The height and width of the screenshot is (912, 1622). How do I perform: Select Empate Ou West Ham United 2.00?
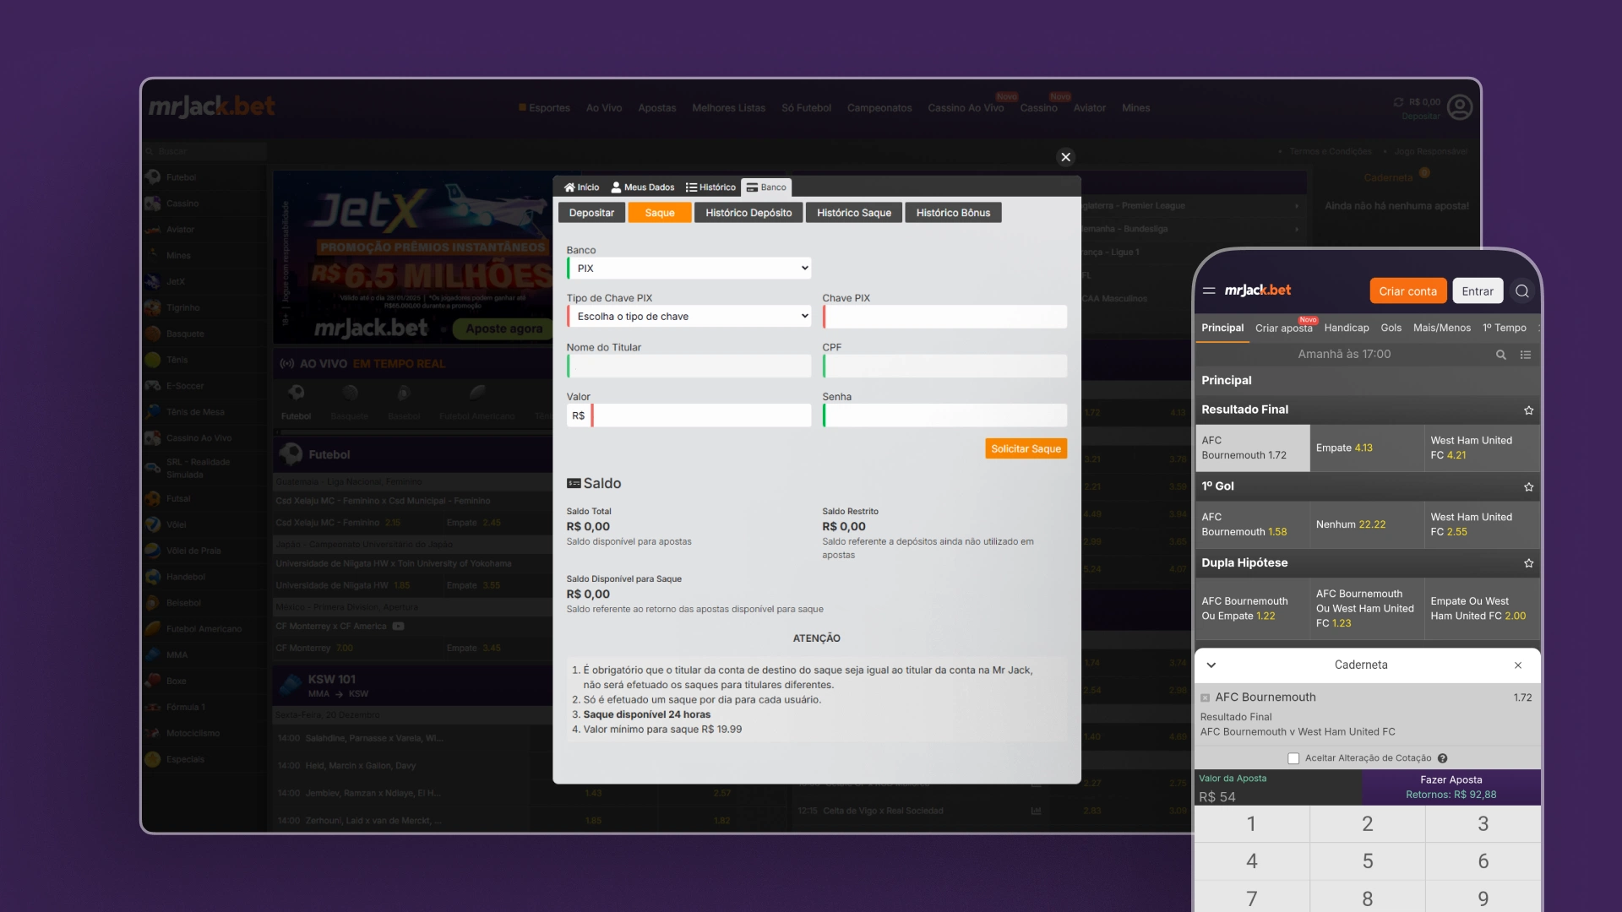pyautogui.click(x=1482, y=608)
